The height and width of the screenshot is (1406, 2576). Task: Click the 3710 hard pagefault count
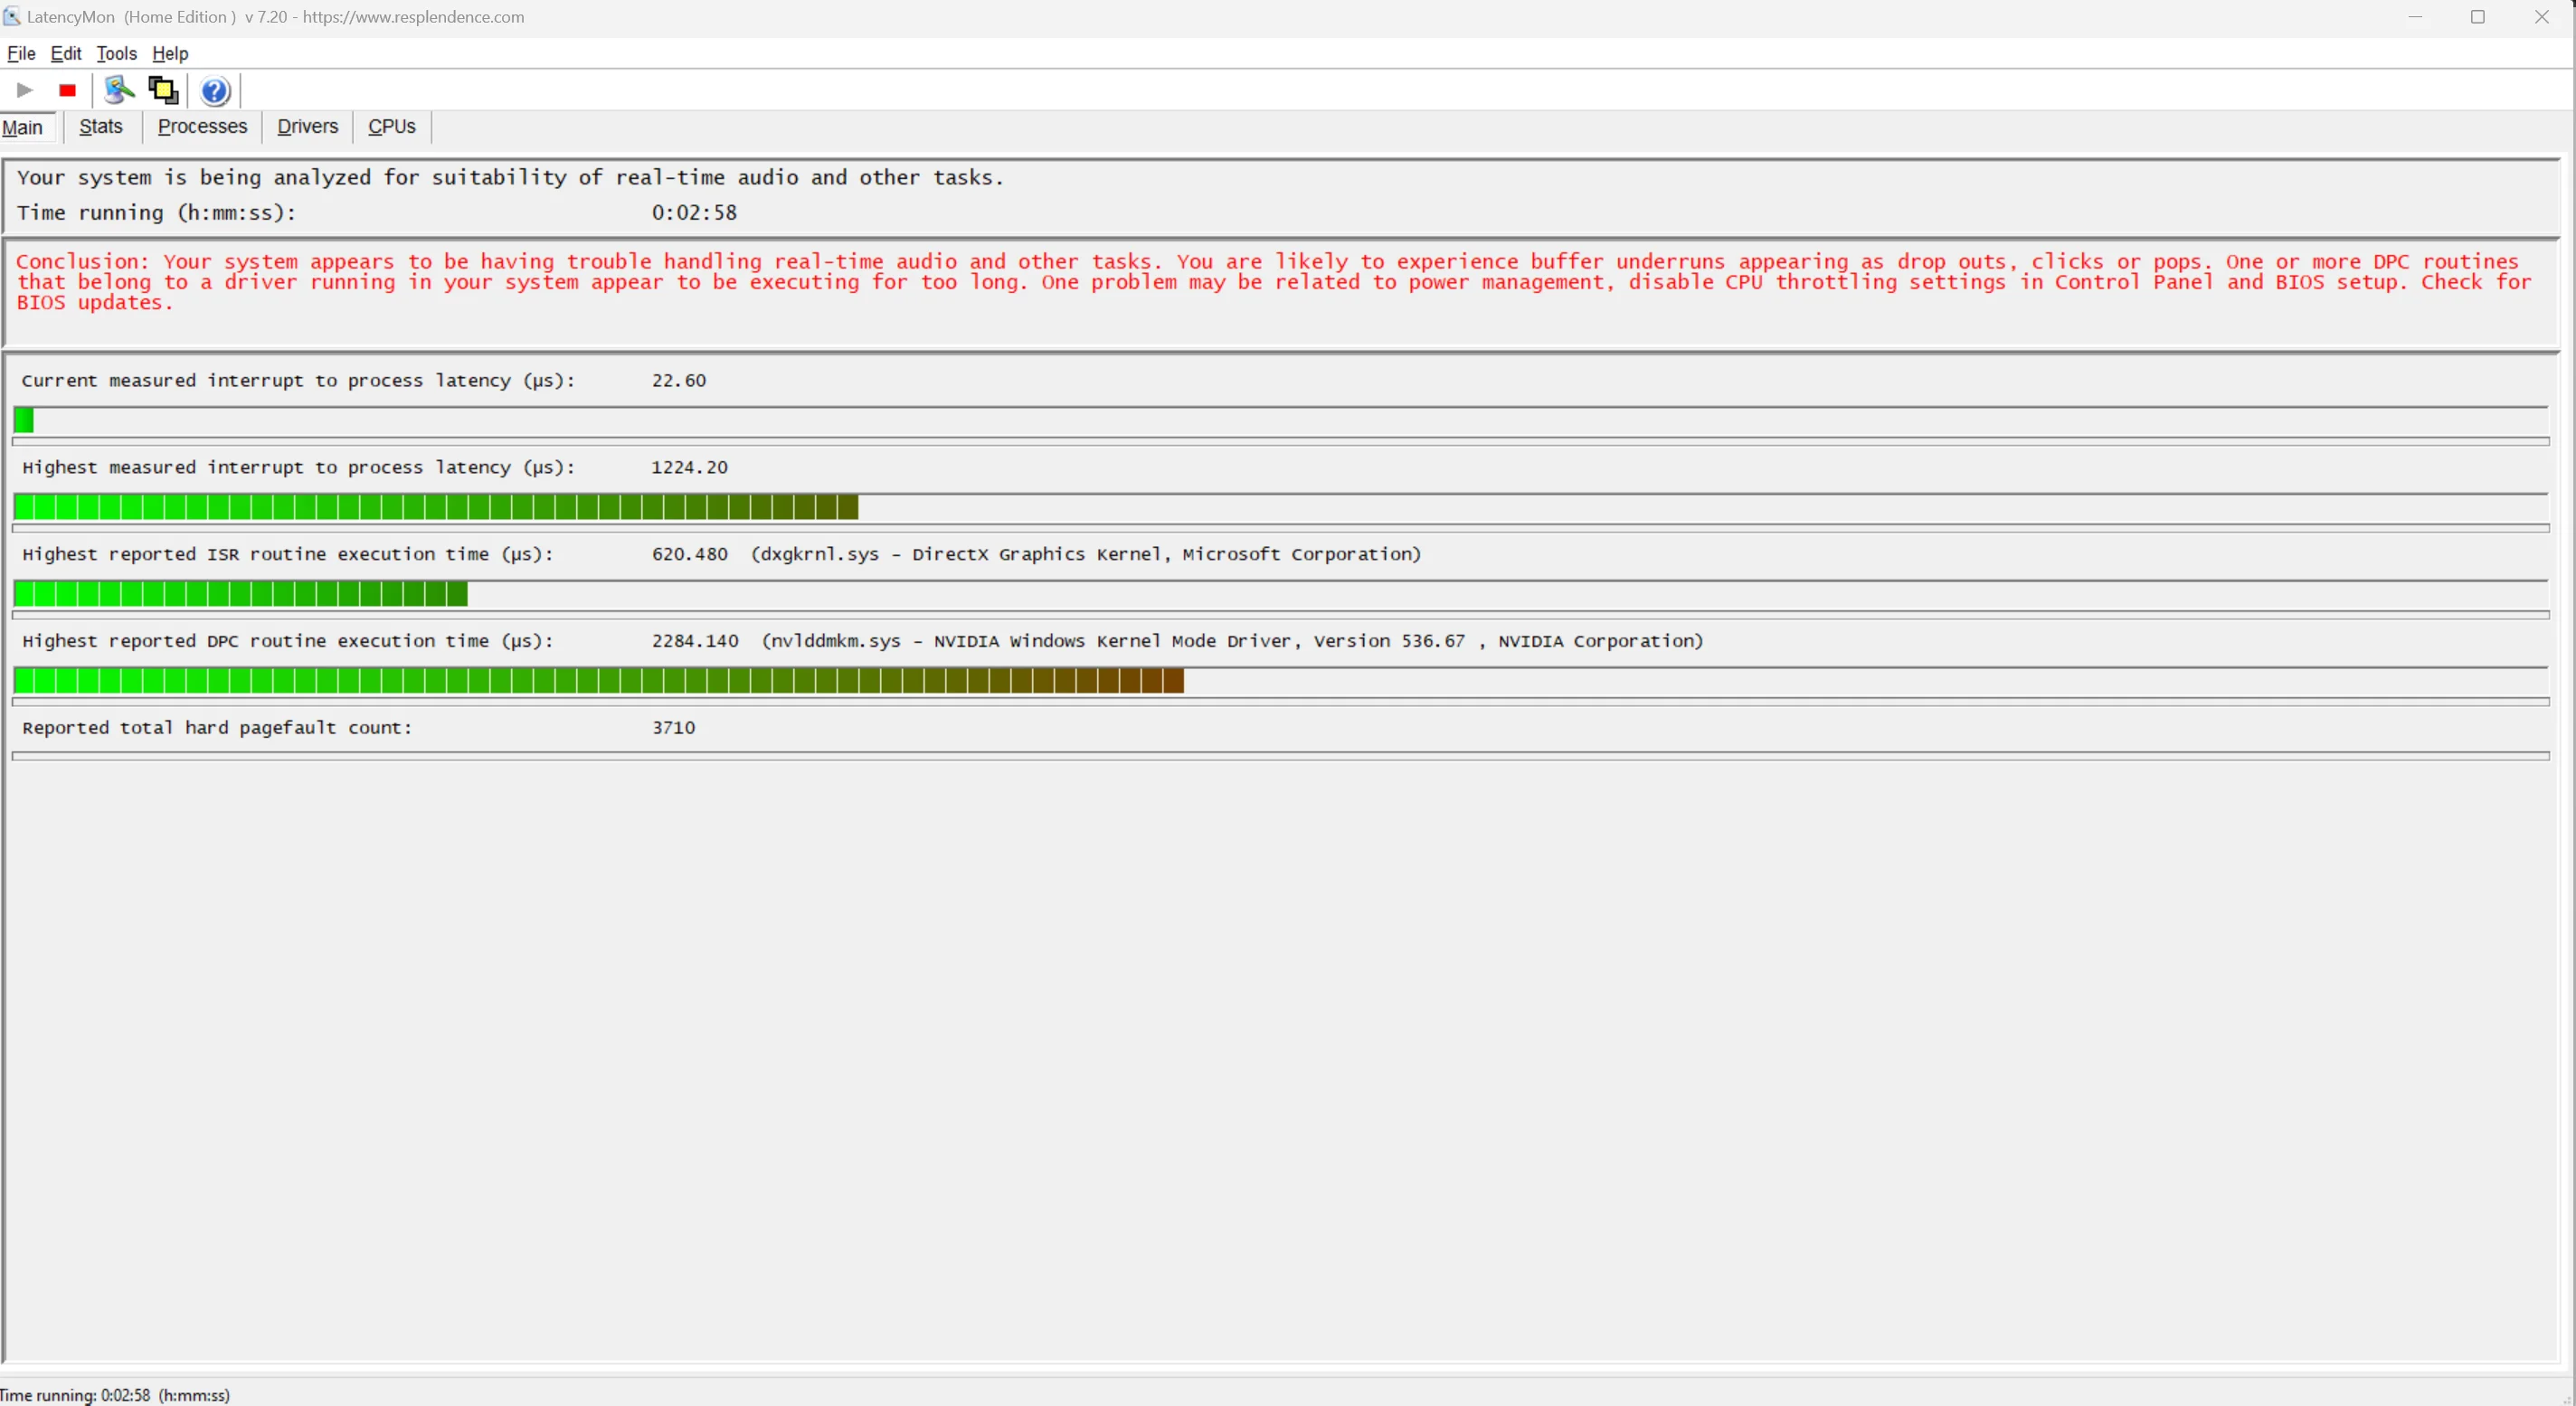[673, 728]
